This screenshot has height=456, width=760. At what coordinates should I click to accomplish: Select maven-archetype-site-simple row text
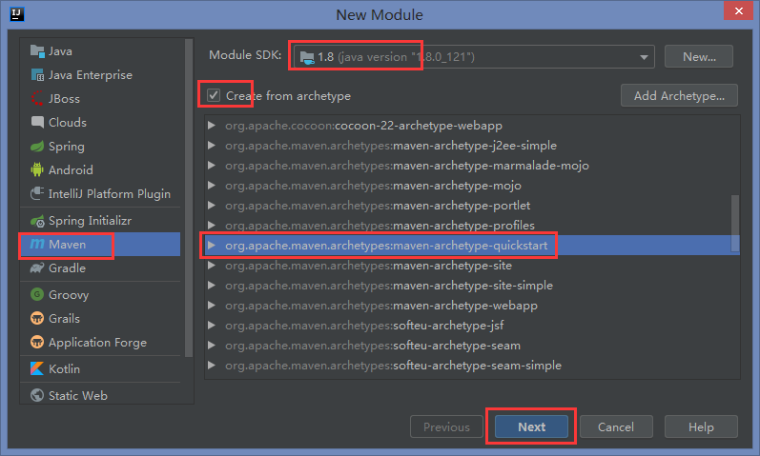389,286
